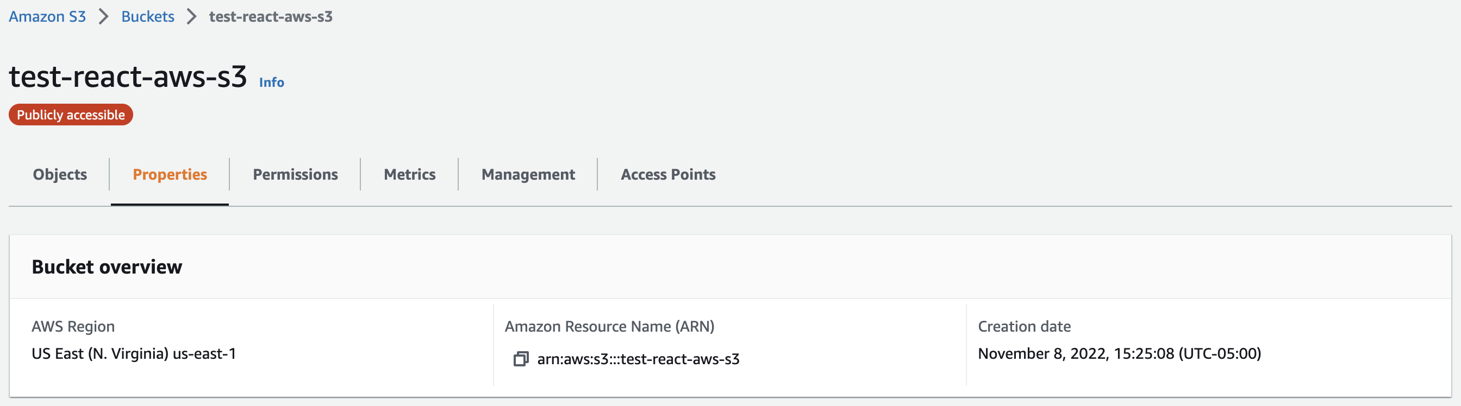Copy the bucket ARN with the copy icon
1461x406 pixels.
[x=521, y=359]
